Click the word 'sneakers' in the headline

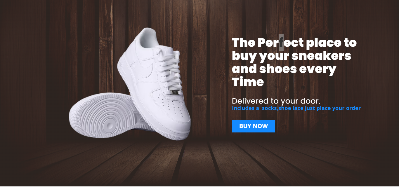coord(321,56)
